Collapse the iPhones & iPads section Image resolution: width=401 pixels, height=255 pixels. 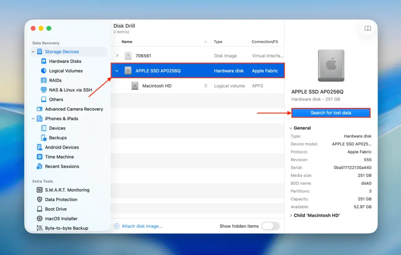pyautogui.click(x=33, y=119)
